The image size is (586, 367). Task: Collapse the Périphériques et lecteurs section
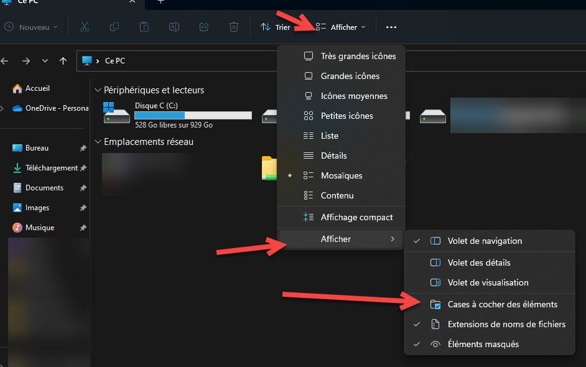98,90
